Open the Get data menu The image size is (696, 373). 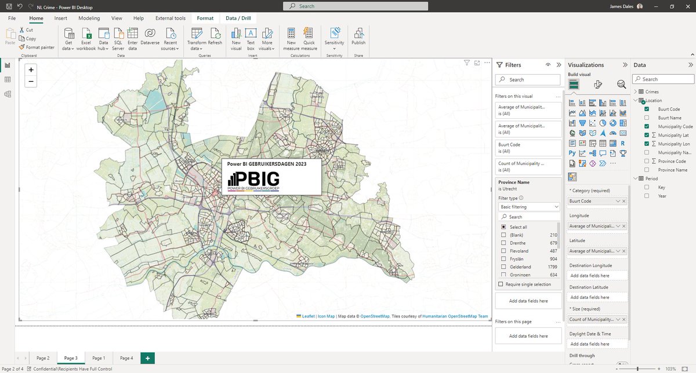pyautogui.click(x=68, y=38)
